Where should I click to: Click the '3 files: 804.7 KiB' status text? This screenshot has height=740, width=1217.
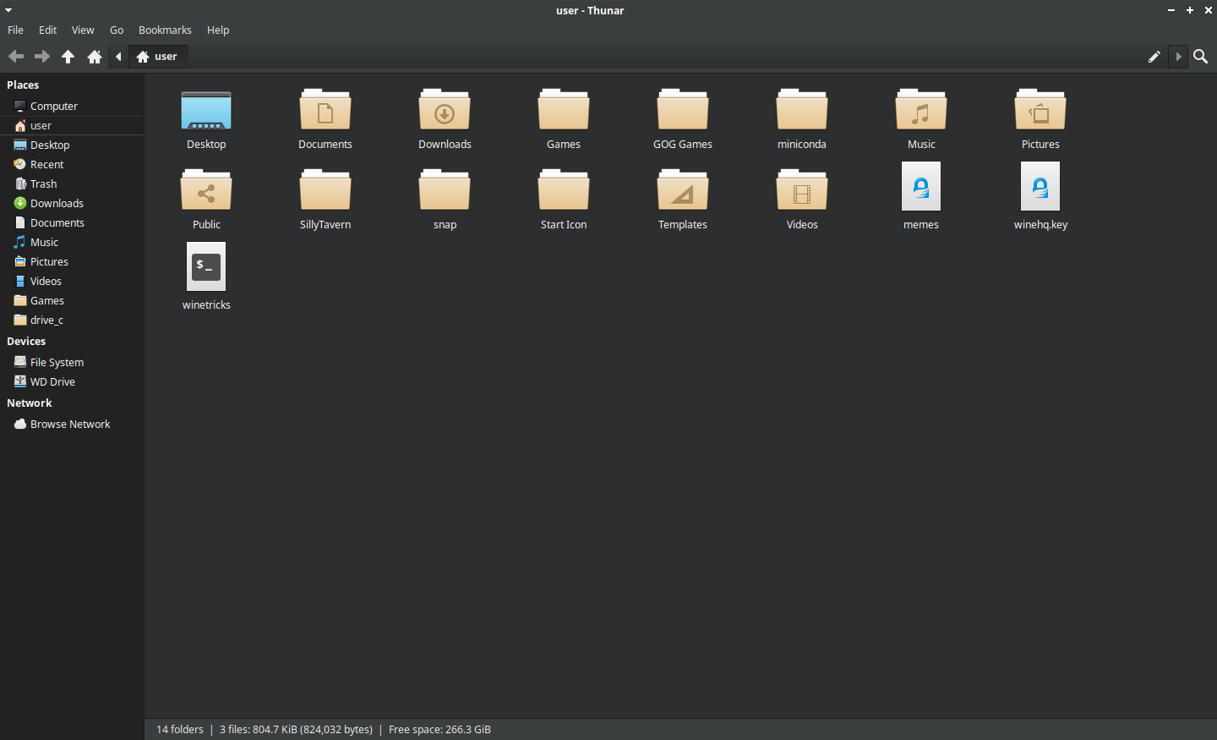tap(296, 730)
